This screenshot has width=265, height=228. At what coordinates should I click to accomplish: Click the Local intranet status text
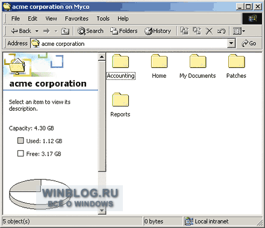point(211,221)
